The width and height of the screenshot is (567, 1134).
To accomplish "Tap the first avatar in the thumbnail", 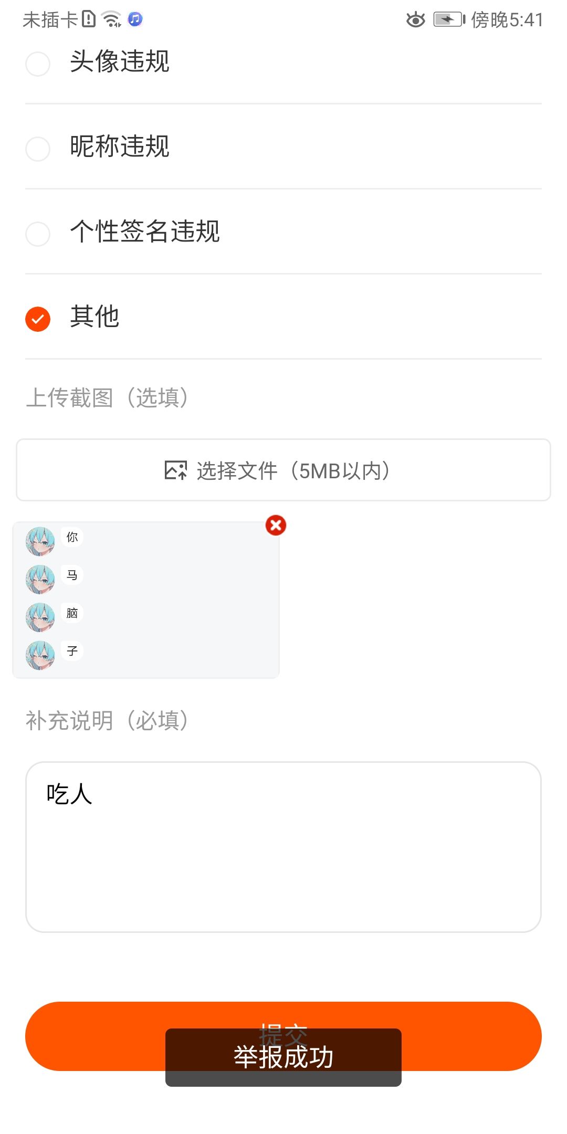I will 40,541.
